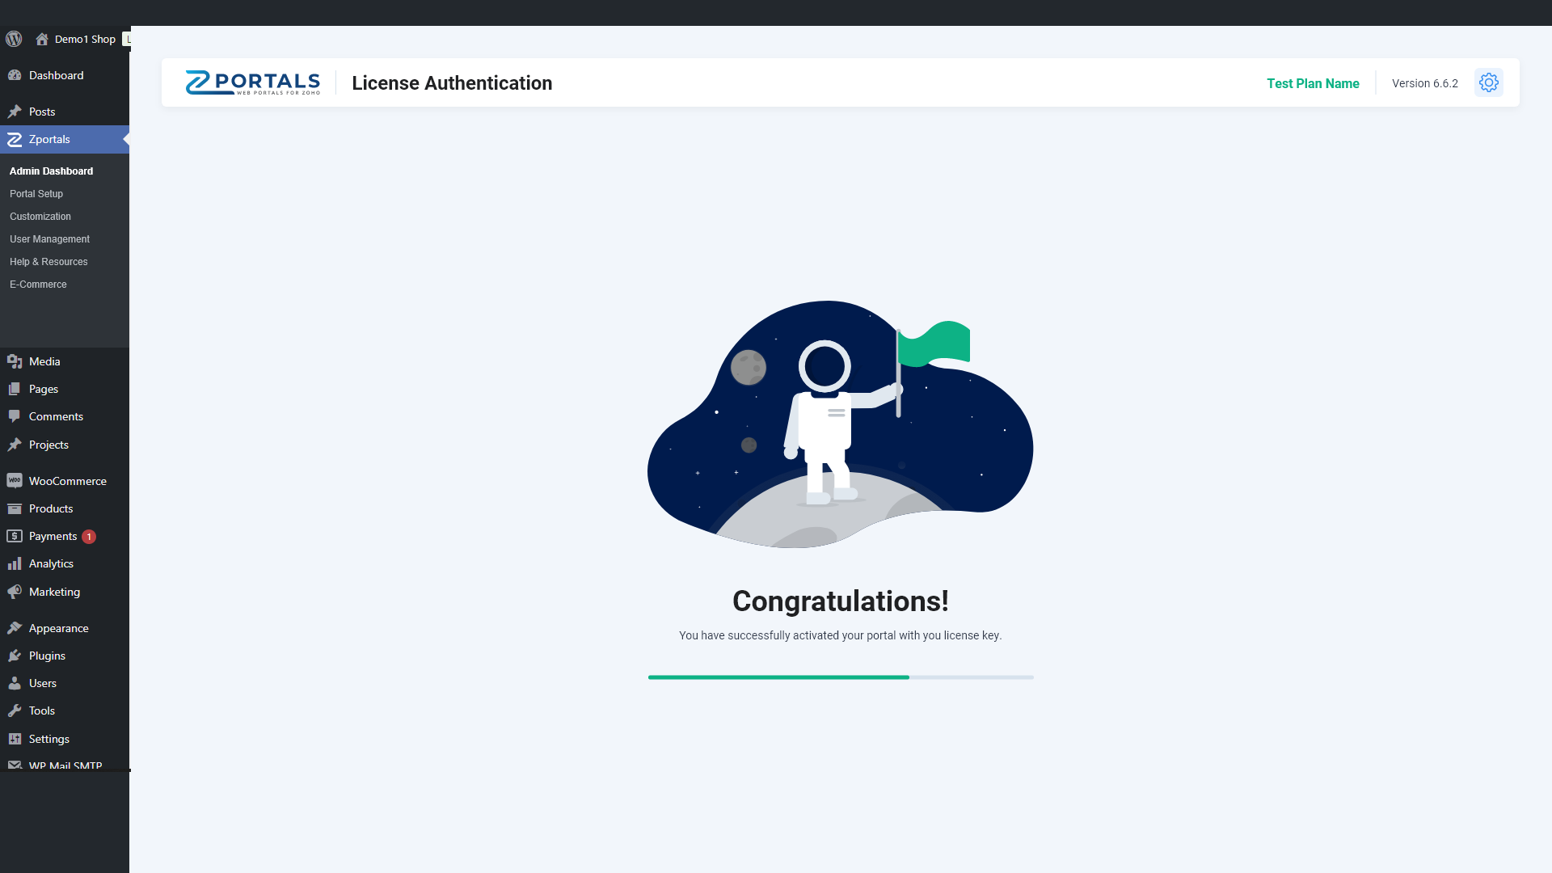
Task: Click the WordPress logo icon
Action: tap(14, 39)
